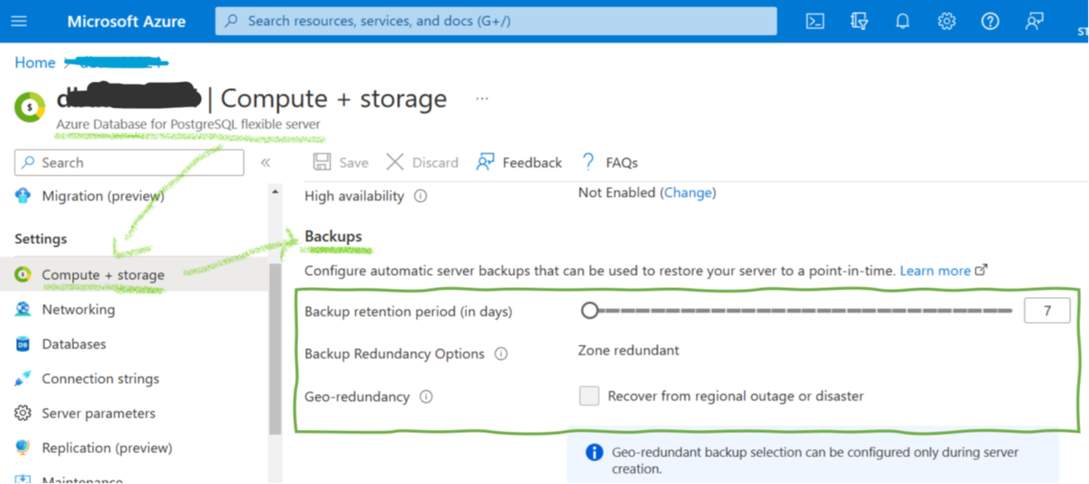Open the Azure Cloud Shell icon

pos(815,22)
